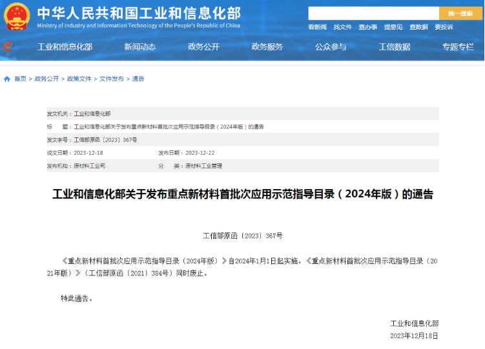This screenshot has height=349, width=485.
Task: Select 政务服务 in main navigation
Action: click(x=267, y=47)
